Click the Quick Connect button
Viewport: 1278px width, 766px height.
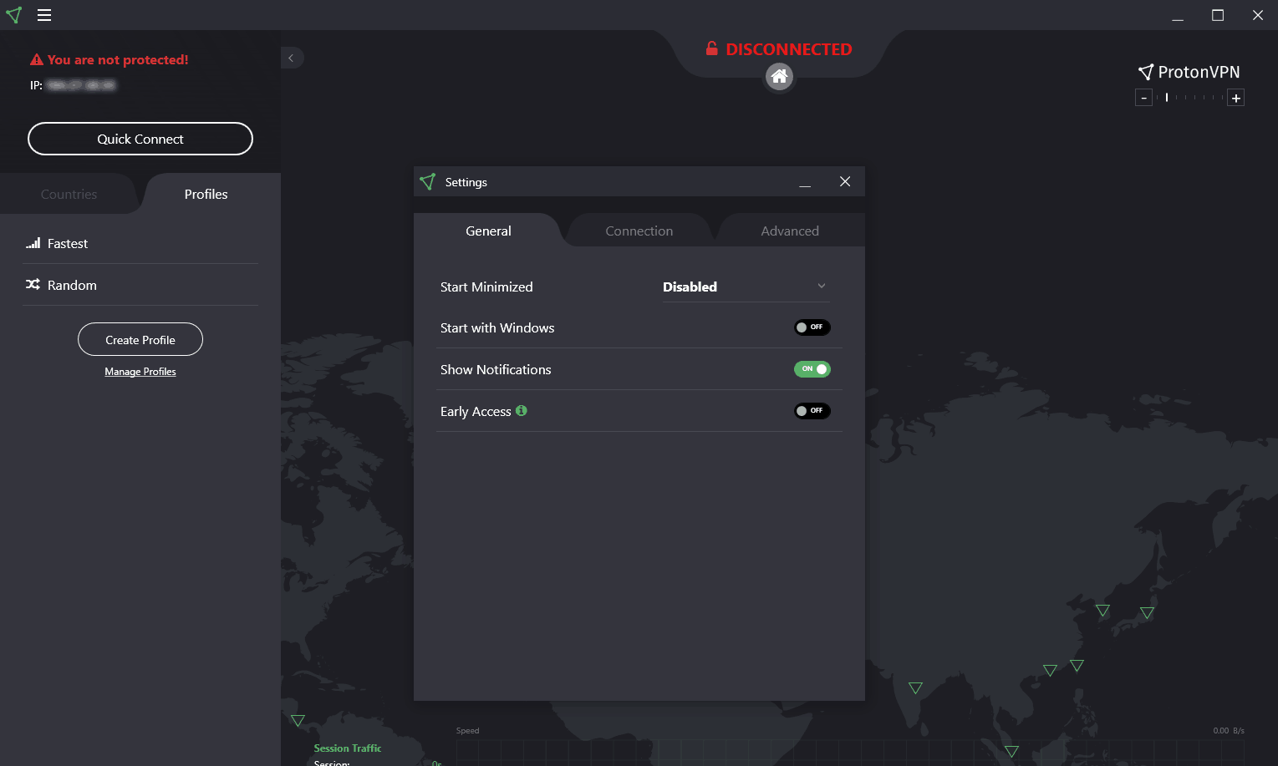click(140, 139)
